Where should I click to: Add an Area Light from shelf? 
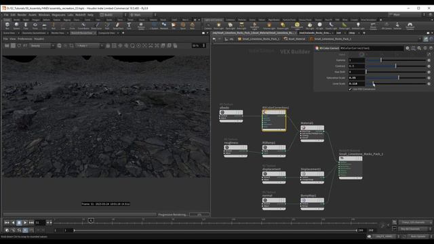pos(241,26)
